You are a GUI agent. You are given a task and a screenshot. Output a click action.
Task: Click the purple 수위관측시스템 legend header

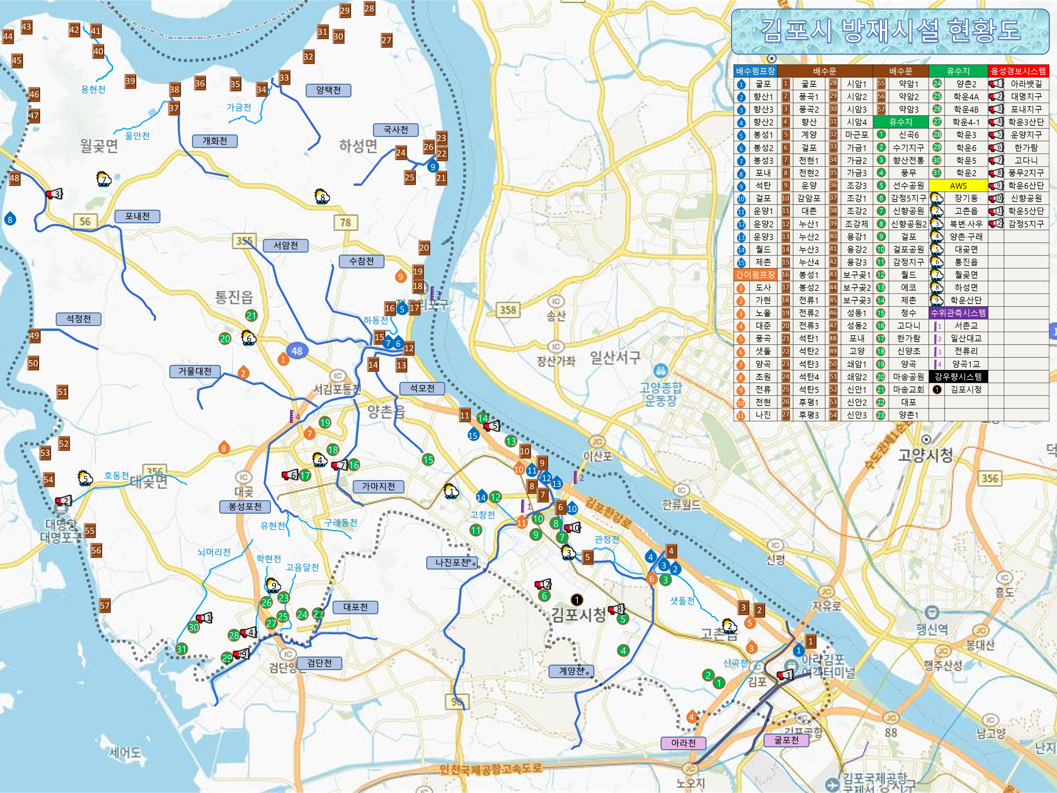[958, 313]
